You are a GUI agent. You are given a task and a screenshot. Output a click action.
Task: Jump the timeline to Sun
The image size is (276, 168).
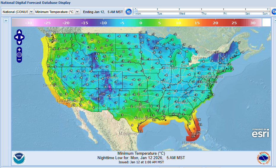click(x=265, y=14)
